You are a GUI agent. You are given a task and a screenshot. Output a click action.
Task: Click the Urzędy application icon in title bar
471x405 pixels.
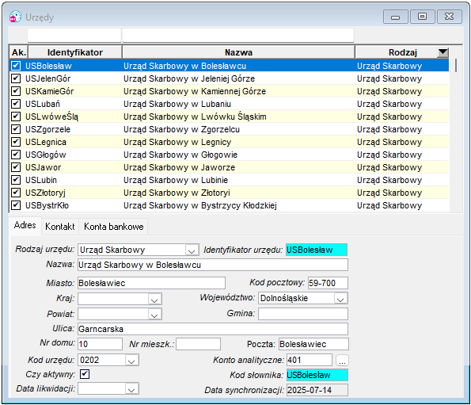coord(15,17)
